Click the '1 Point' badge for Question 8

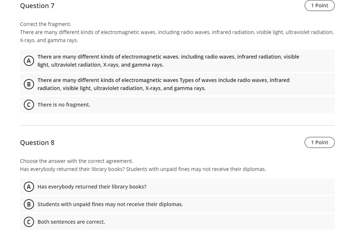(319, 142)
